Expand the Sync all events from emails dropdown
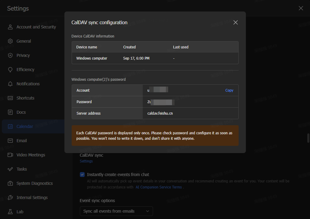Screen dimensions: 310x219 click(x=116, y=211)
